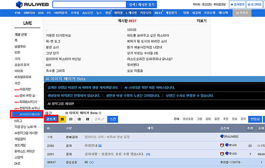Open the 취미갤 menu

point(118,13)
